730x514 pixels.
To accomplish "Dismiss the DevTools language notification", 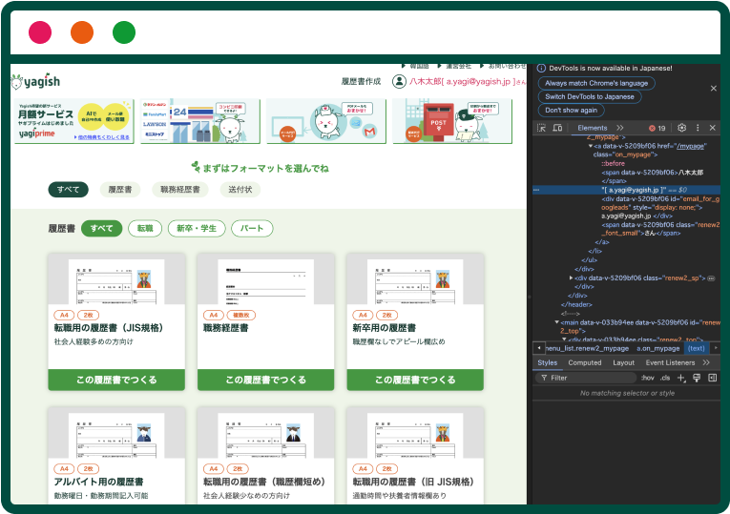I will (x=713, y=88).
